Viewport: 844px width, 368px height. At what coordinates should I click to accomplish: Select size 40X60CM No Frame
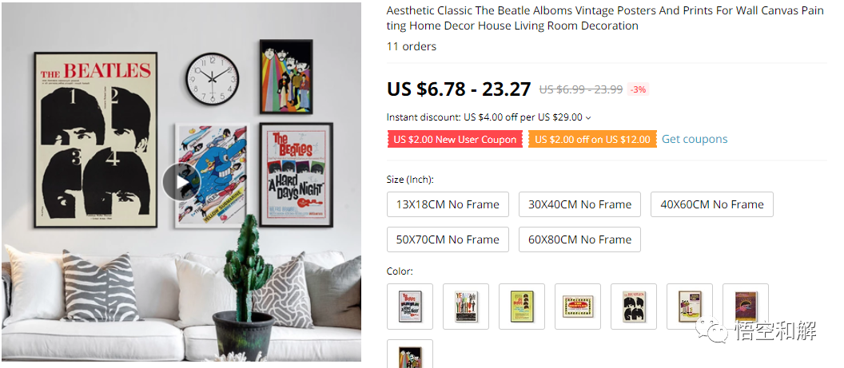(x=712, y=204)
